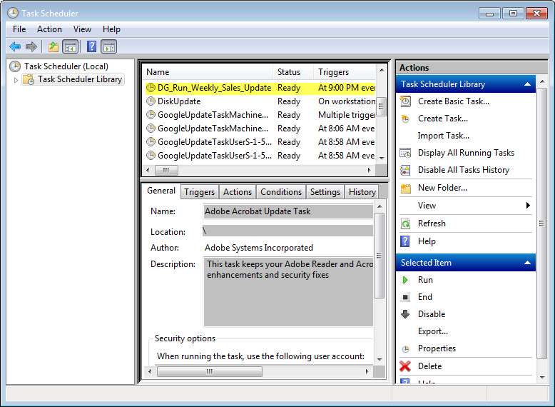The width and height of the screenshot is (555, 407).
Task: Click the task list vertical scrollbar thumb
Action: (x=381, y=106)
